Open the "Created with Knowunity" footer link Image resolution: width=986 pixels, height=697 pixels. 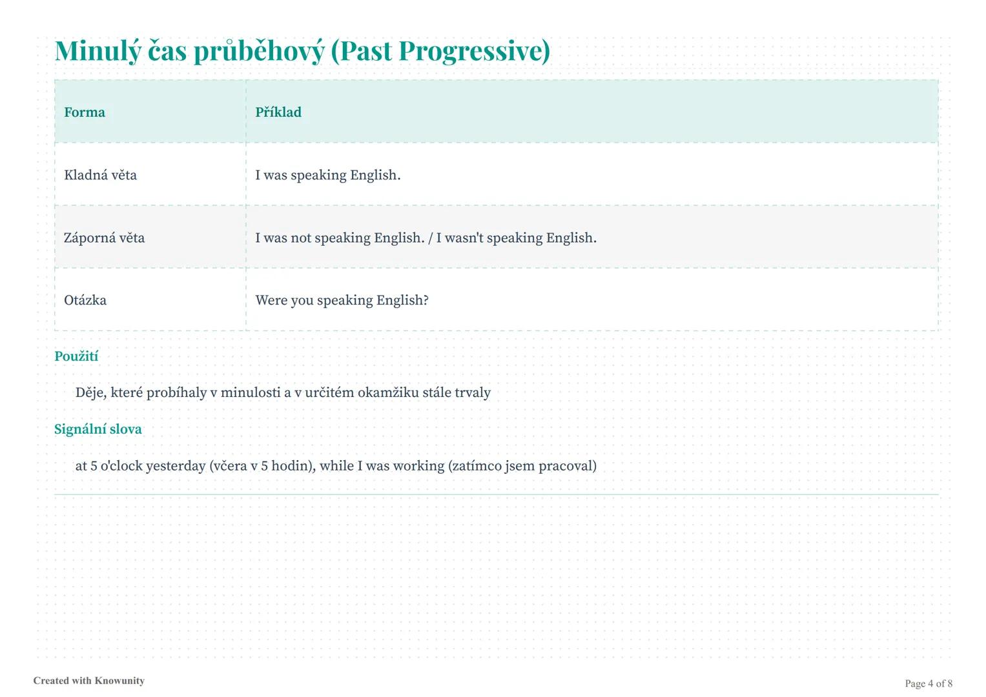pos(89,681)
